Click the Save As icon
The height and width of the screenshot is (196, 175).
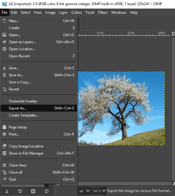4,75
